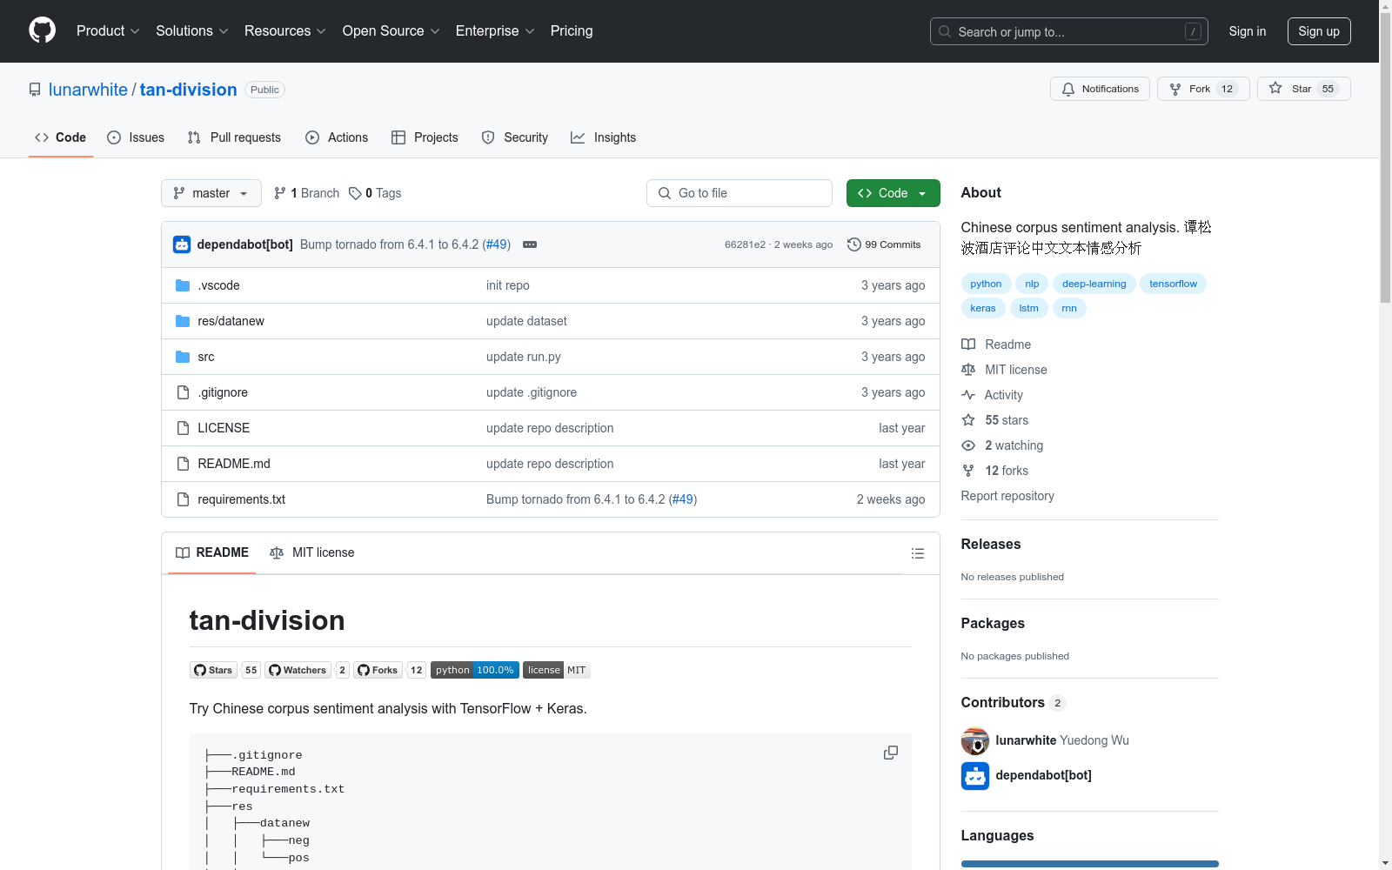
Task: Open the master branch selector
Action: click(211, 193)
